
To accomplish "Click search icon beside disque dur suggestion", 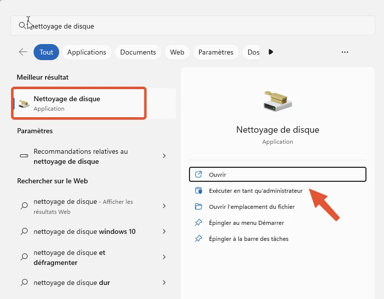I will [24, 282].
